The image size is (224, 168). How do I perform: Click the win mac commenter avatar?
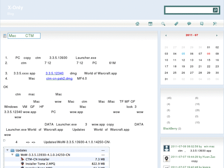pos(166,148)
